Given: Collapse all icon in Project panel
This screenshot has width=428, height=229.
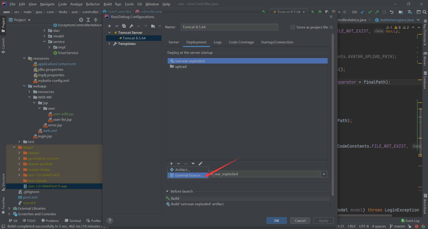Looking at the screenshot, I should [x=96, y=20].
